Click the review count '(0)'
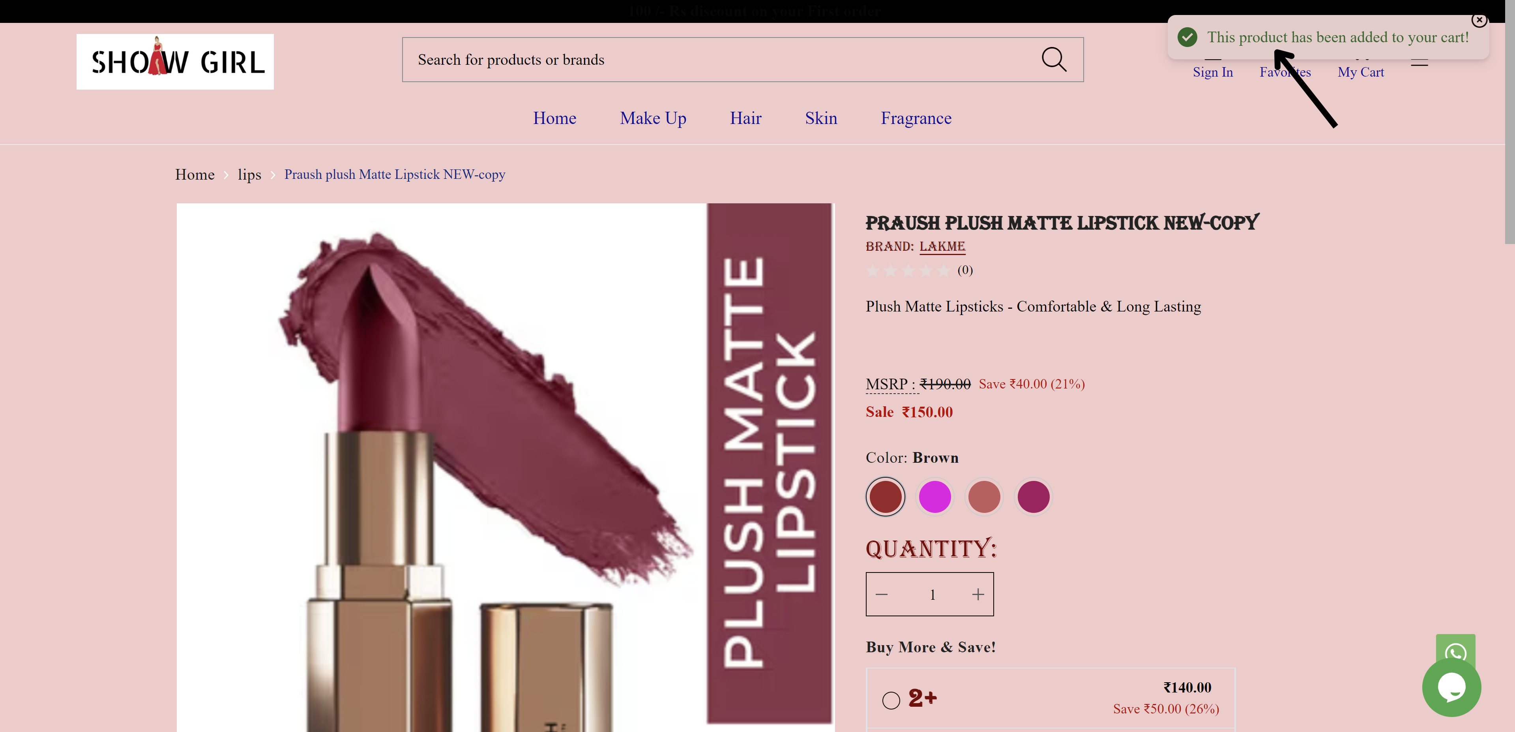 pyautogui.click(x=965, y=270)
